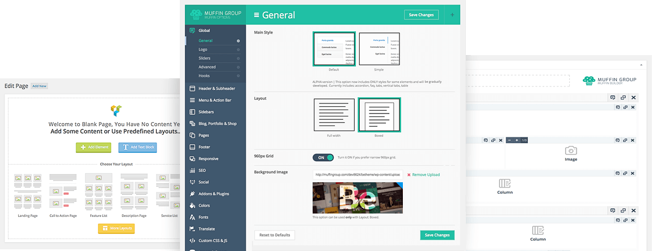The width and height of the screenshot is (652, 251).
Task: Click the hamburger icon beside the General title
Action: tap(257, 15)
